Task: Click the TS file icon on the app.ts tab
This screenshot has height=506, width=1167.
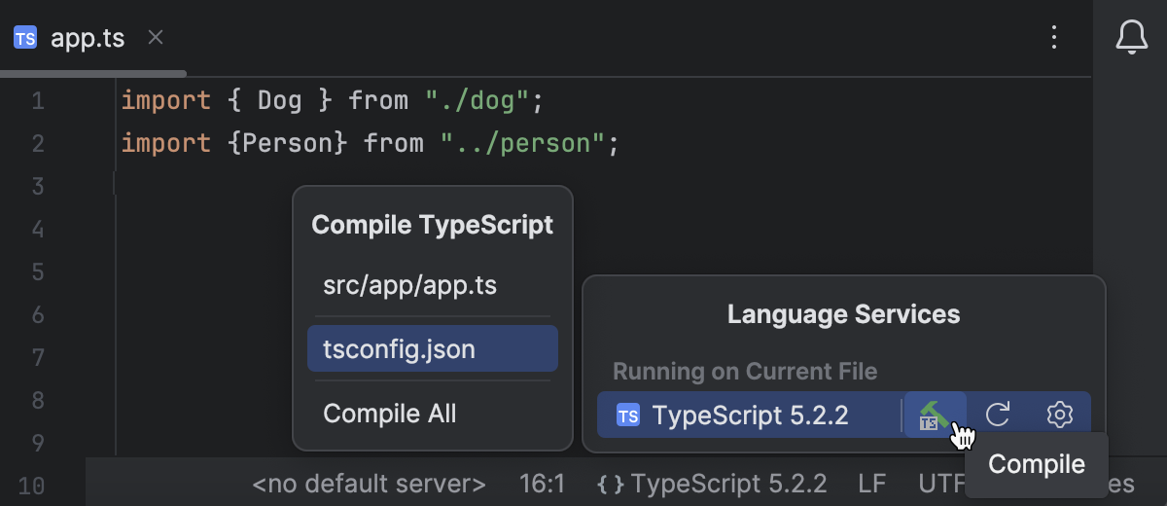Action: 25,39
